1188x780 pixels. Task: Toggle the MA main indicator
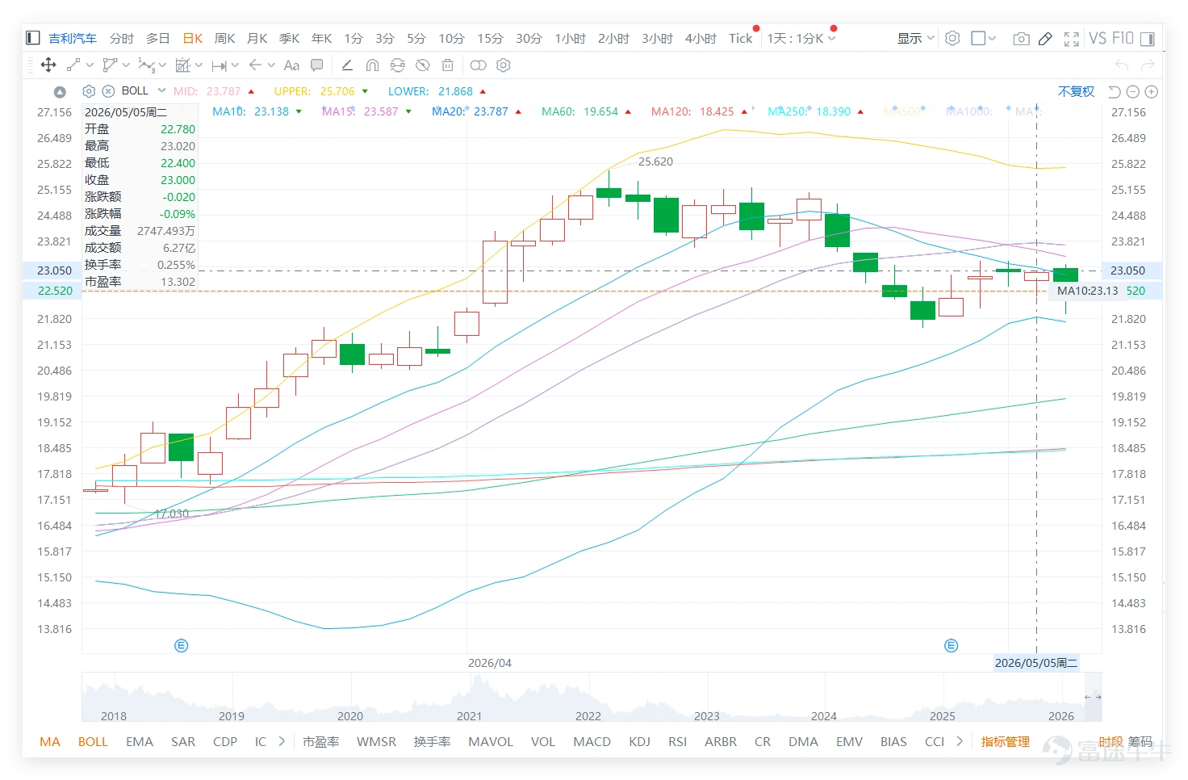pos(50,741)
